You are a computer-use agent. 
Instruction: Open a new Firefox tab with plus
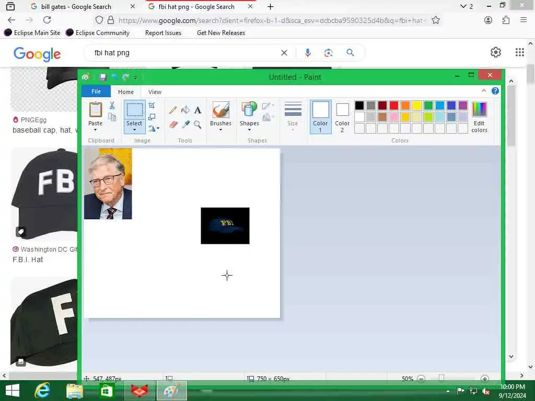coord(270,6)
